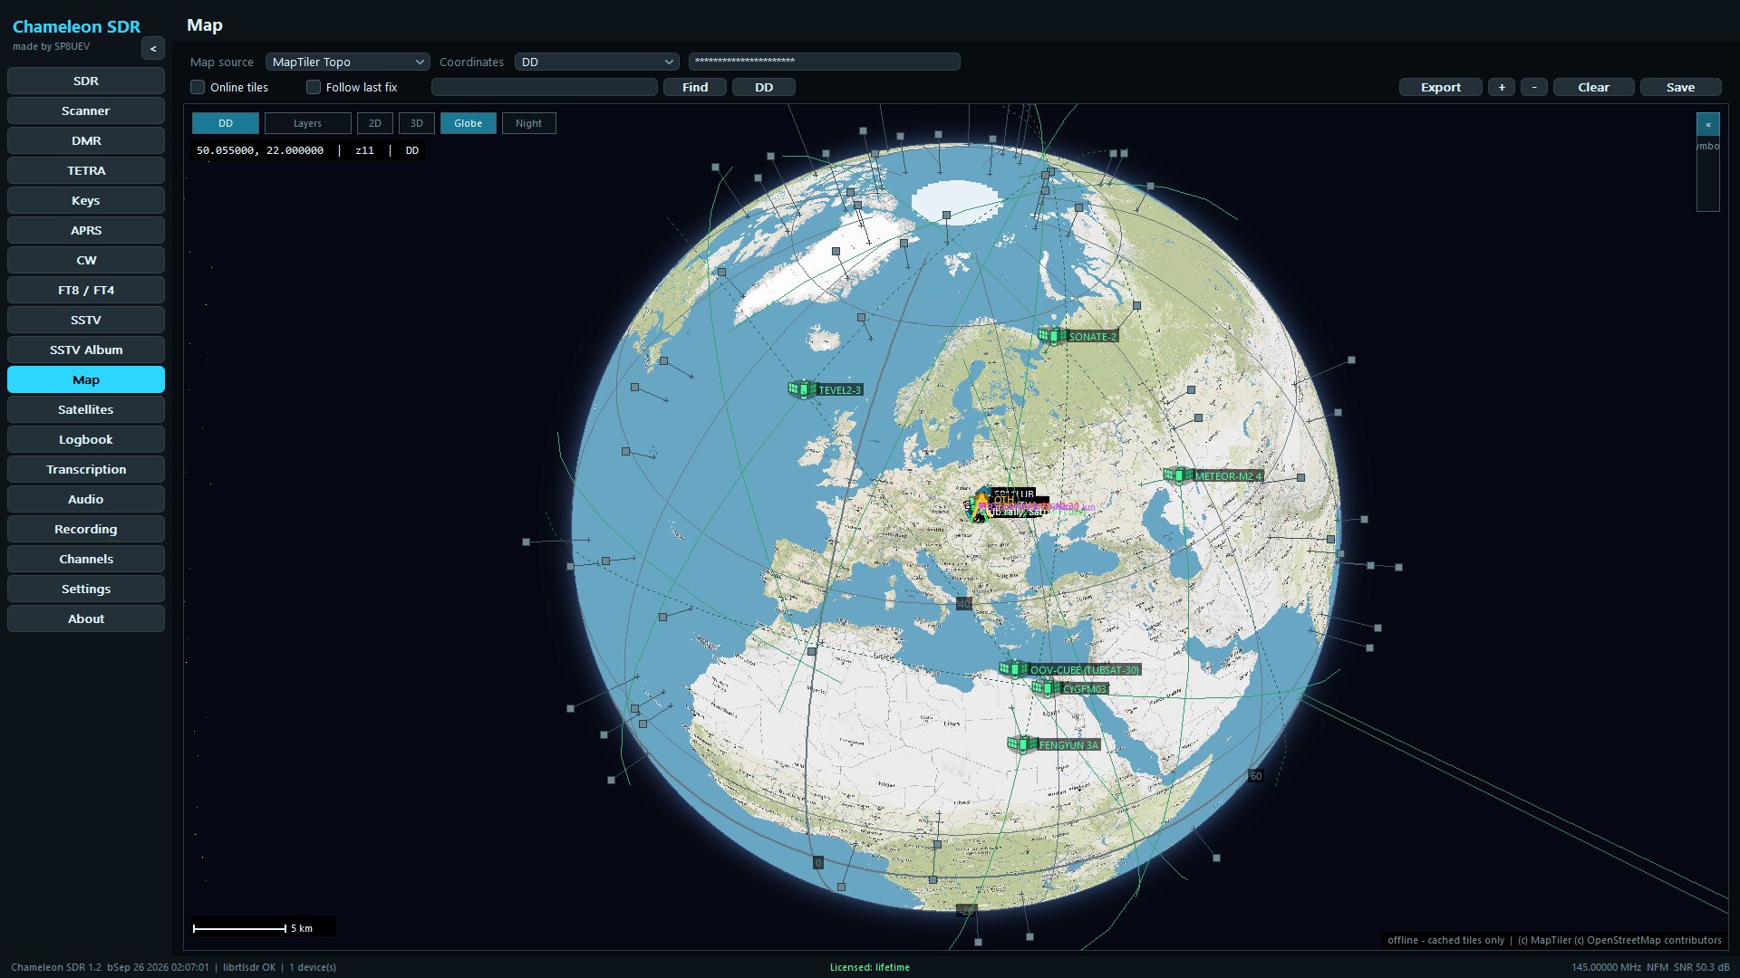Click the masked coordinates input field
1740x978 pixels.
(825, 62)
